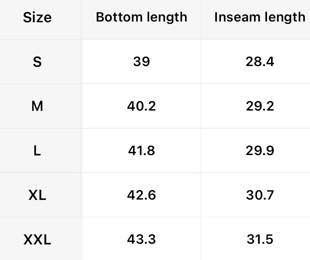The image size is (310, 260).
Task: Click inseam length value 29.2
Action: [260, 106]
